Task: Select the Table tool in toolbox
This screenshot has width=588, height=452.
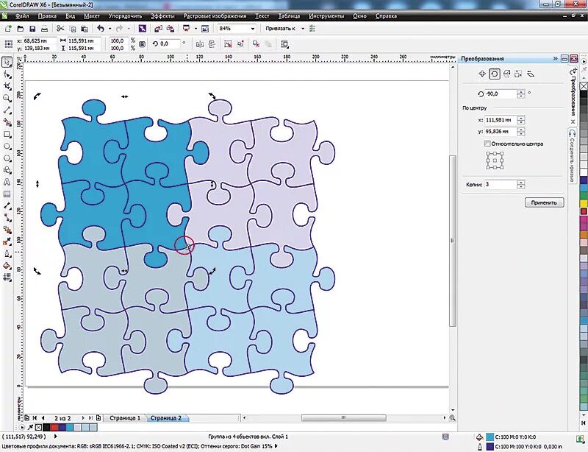Action: pos(7,194)
